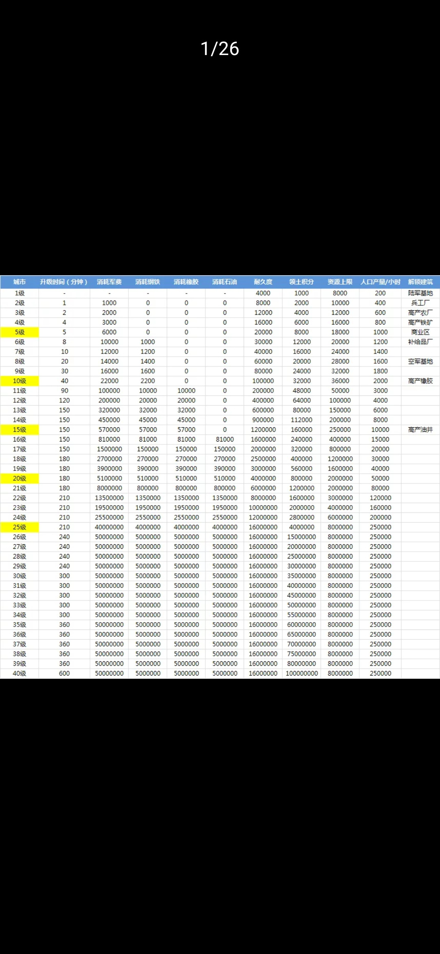Select the yellow highlighted 20级 cell
This screenshot has height=954, width=440.
(x=20, y=478)
